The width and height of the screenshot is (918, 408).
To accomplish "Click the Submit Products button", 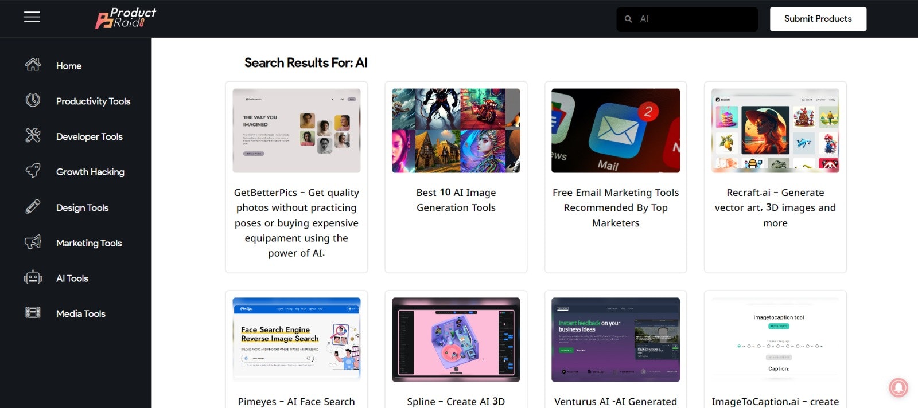I will click(818, 19).
